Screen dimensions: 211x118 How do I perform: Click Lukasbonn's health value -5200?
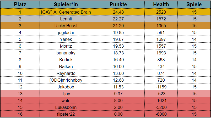(x=161, y=107)
